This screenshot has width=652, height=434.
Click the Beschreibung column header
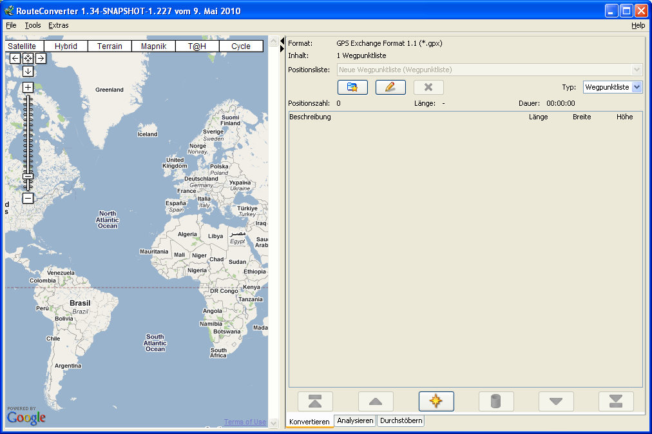pos(310,117)
